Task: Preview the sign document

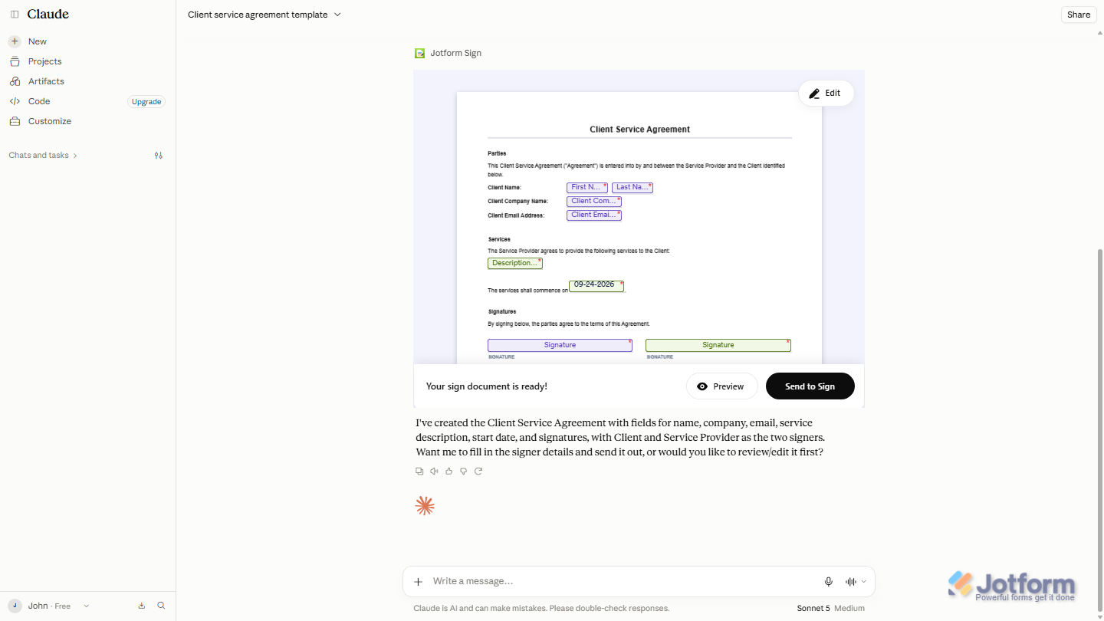Action: click(x=721, y=386)
